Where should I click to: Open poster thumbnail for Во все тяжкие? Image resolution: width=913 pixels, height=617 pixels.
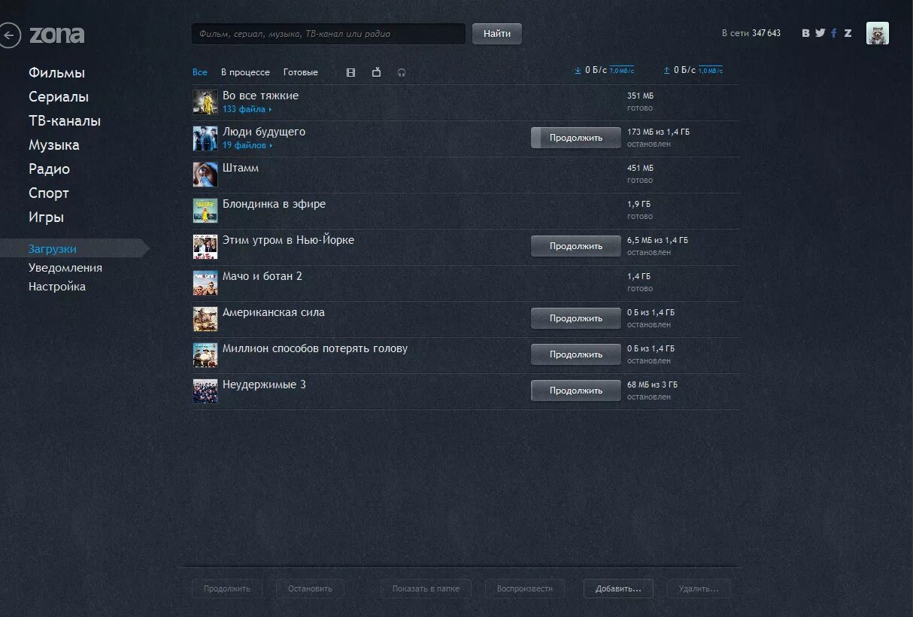(205, 102)
